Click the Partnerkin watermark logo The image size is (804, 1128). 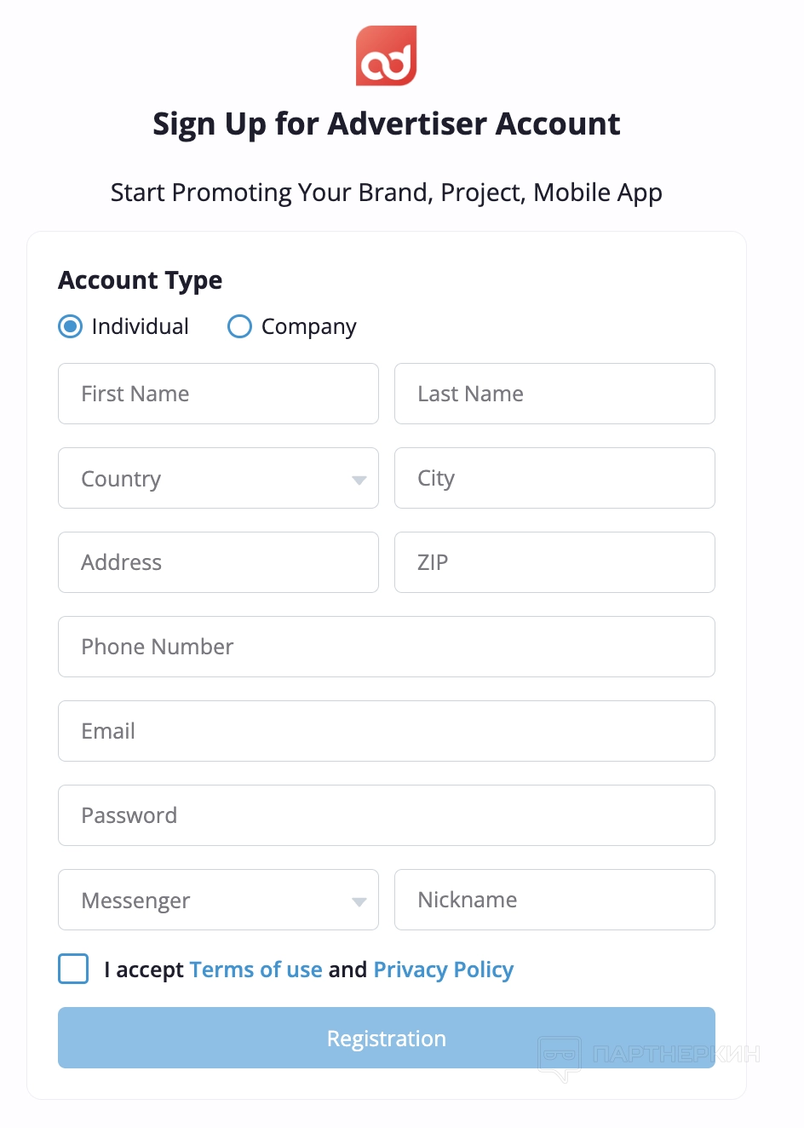(x=649, y=1056)
